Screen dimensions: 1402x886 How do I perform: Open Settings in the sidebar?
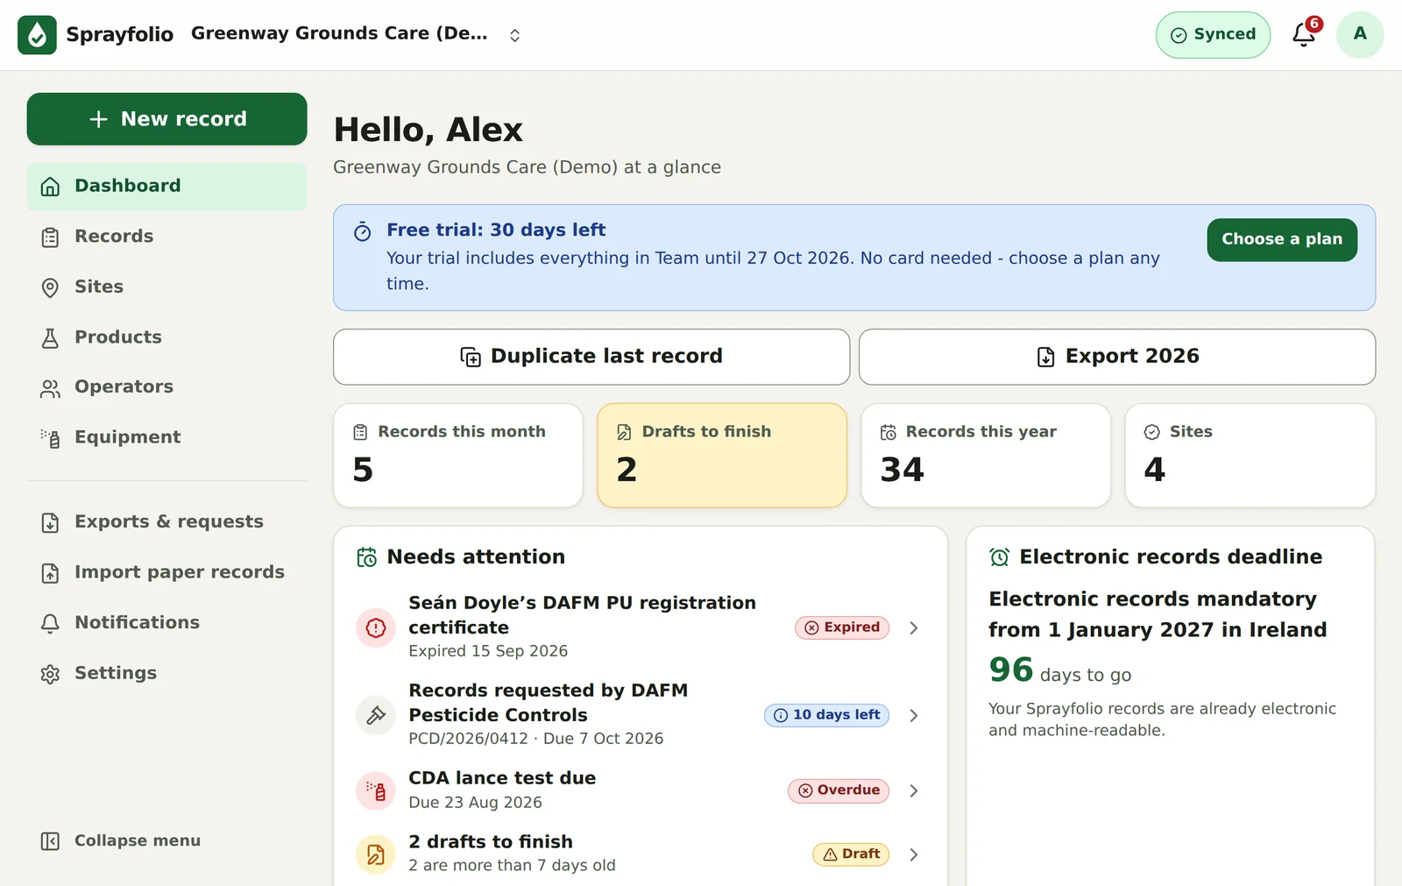(x=166, y=673)
